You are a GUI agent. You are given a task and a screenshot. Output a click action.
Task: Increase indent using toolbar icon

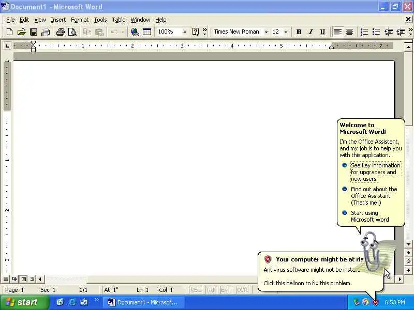point(401,32)
